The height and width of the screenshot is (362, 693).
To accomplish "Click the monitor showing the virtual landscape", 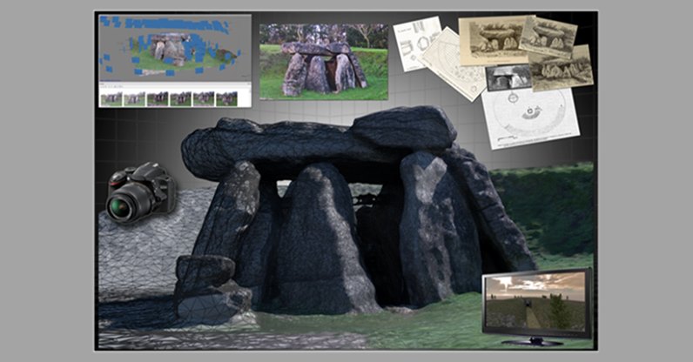I will [x=536, y=307].
